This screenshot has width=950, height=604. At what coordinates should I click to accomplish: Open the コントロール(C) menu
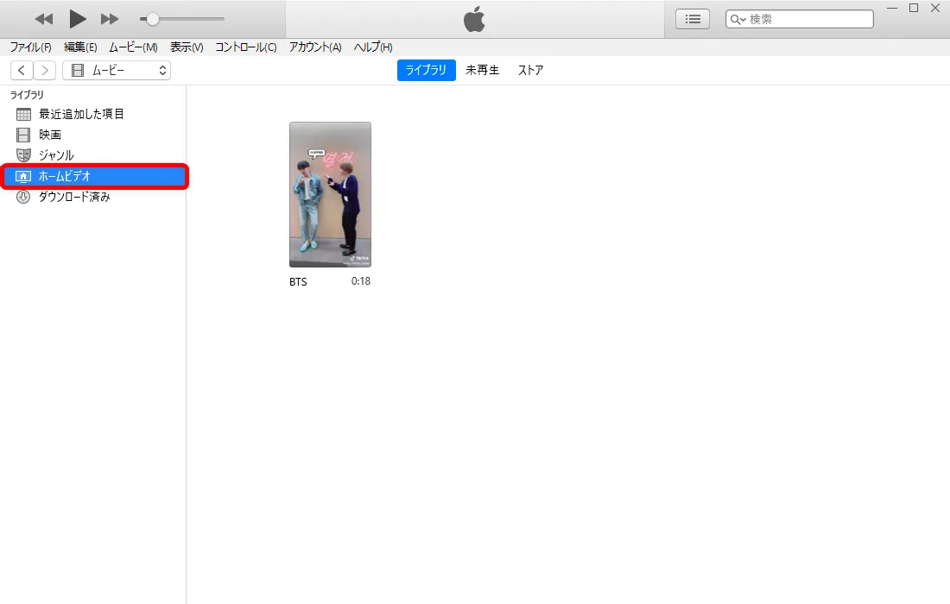click(x=246, y=47)
